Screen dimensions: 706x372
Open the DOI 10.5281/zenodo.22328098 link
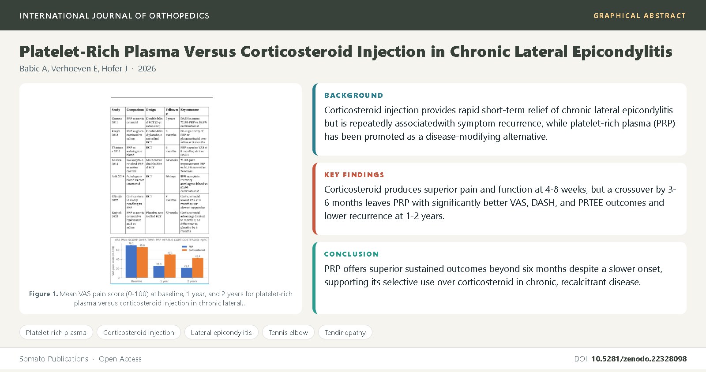[638, 359]
